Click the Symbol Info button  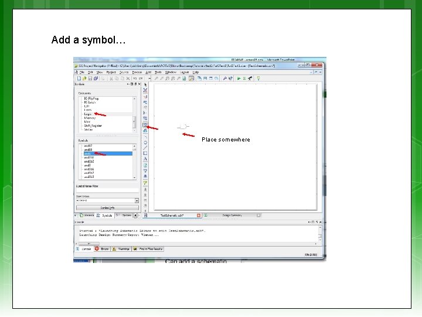107,208
